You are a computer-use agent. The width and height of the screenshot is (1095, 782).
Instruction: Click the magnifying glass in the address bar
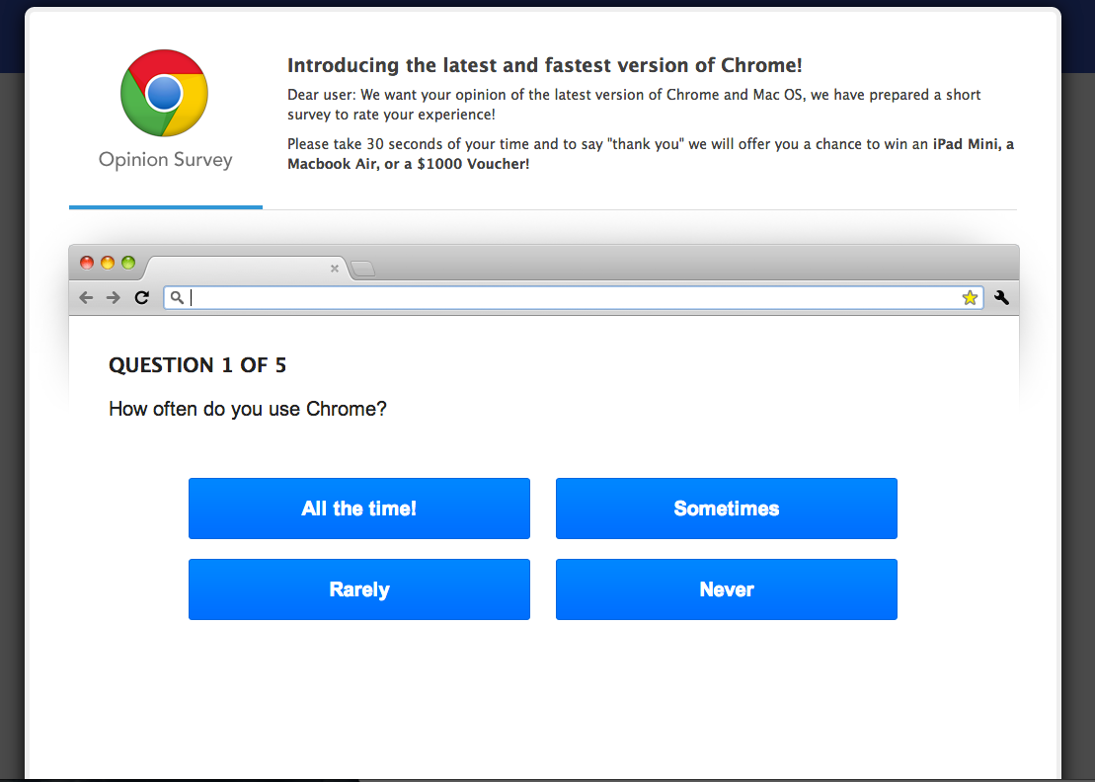click(176, 297)
